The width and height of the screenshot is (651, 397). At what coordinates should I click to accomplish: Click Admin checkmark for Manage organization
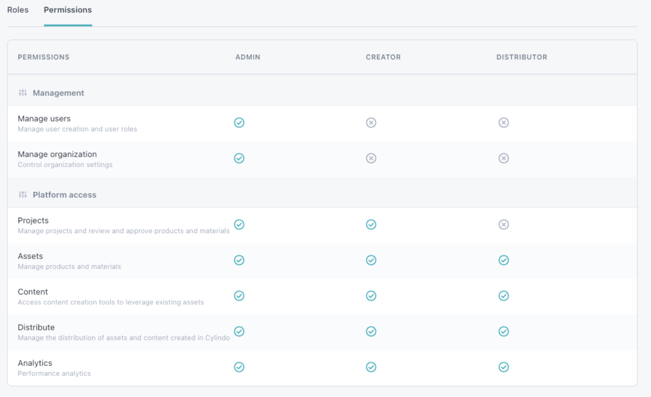pos(239,158)
